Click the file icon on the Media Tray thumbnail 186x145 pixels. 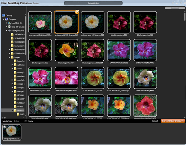[x=5, y=127]
